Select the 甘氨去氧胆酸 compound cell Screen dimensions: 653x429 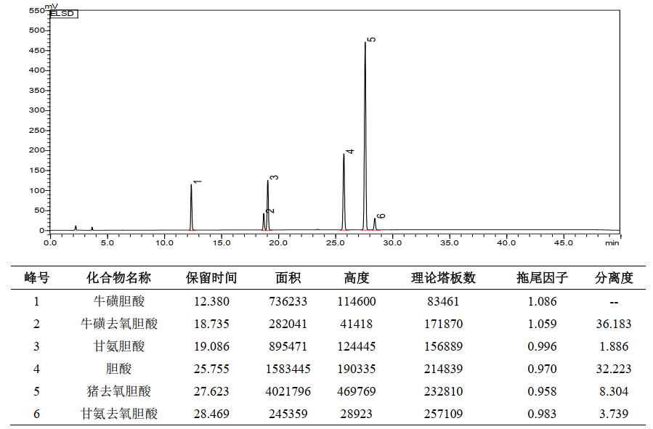[x=118, y=414]
